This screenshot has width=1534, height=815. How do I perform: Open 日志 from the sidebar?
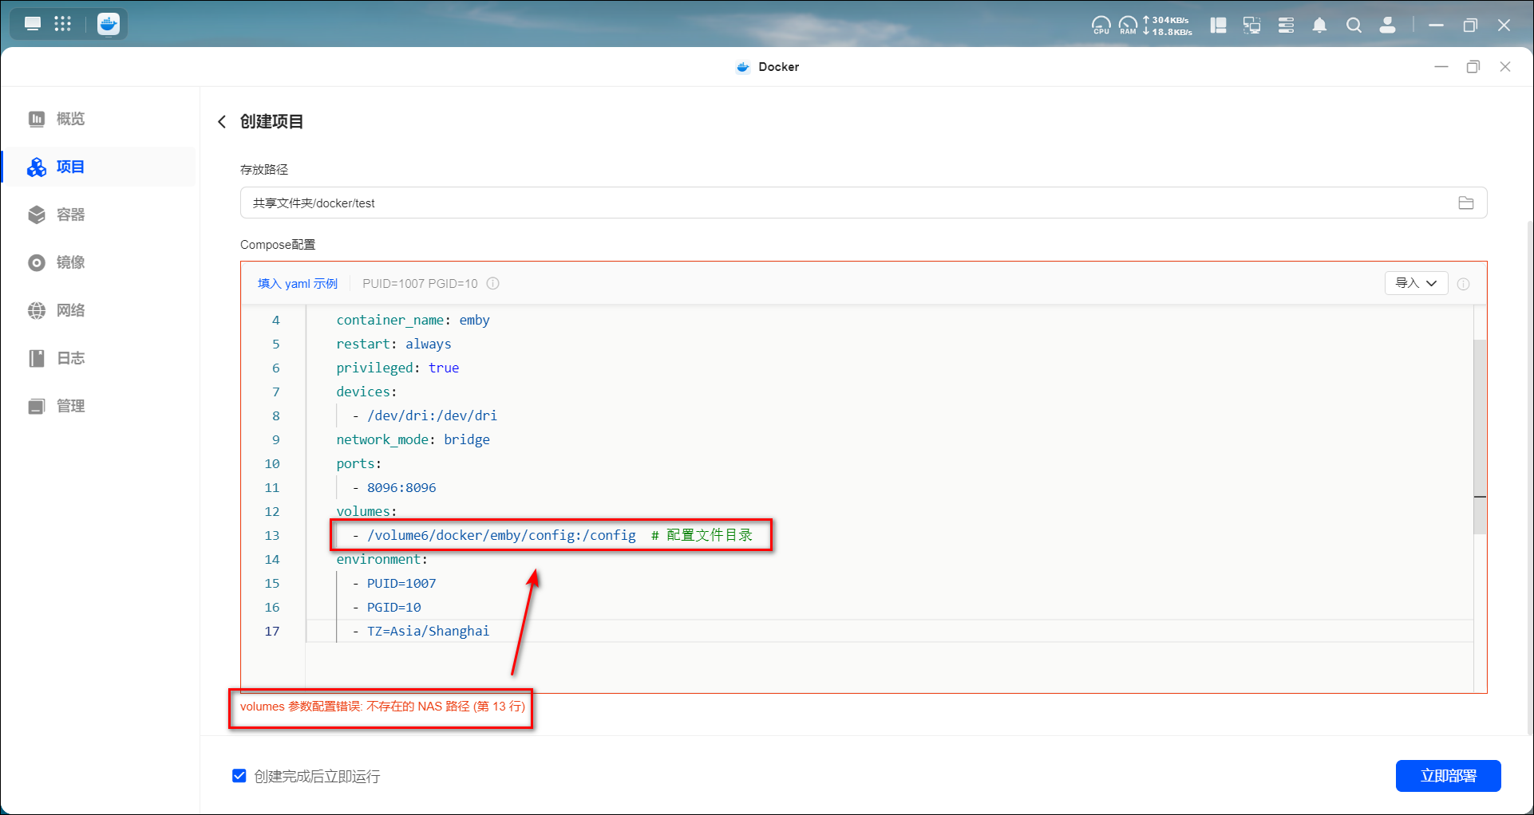coord(70,358)
